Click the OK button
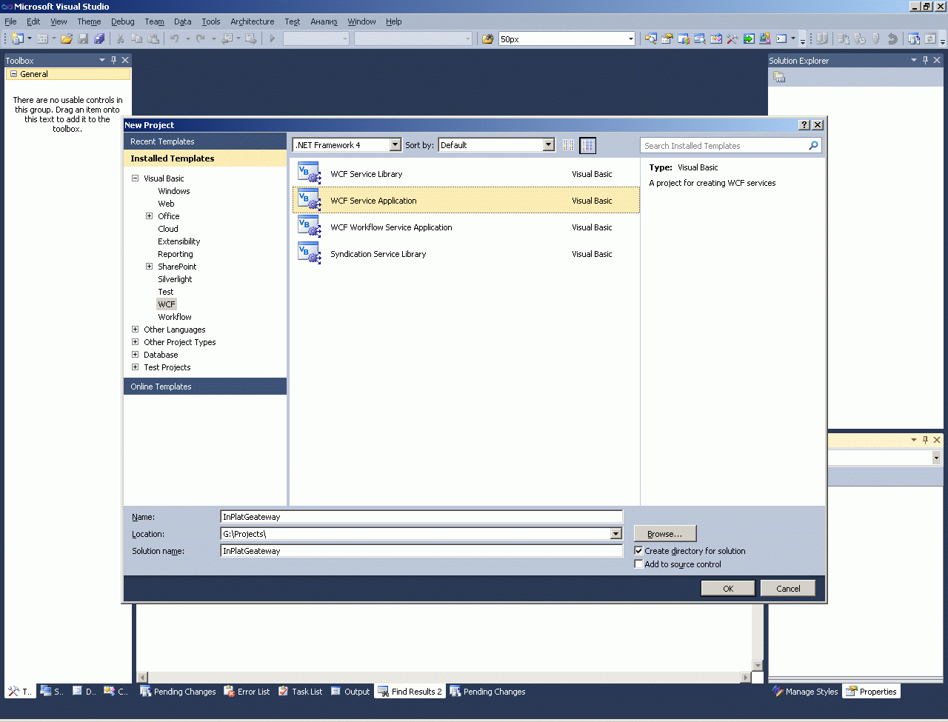The width and height of the screenshot is (948, 722). (728, 589)
